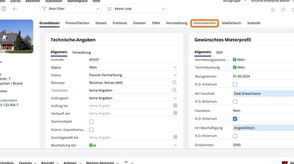Click the German flag language icon
Image resolution: width=294 pixels, height=164 pixels.
pyautogui.click(x=285, y=163)
